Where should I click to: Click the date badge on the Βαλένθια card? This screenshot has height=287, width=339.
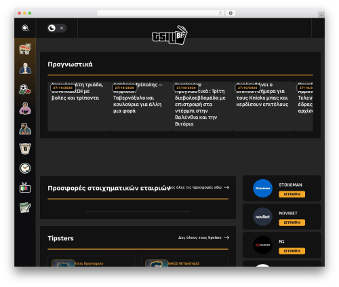pyautogui.click(x=186, y=88)
